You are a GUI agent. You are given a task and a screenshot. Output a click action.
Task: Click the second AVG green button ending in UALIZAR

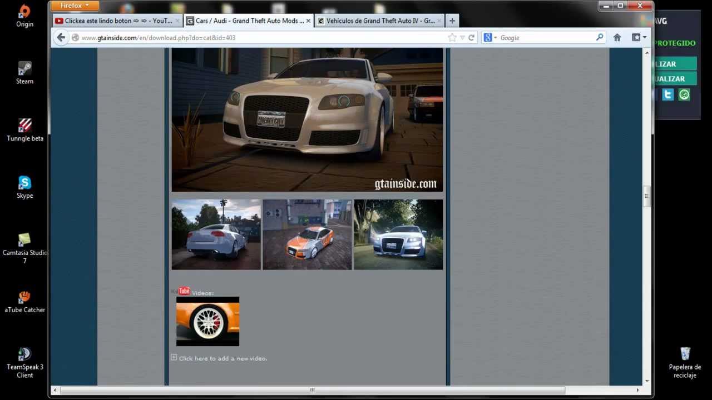(676, 78)
